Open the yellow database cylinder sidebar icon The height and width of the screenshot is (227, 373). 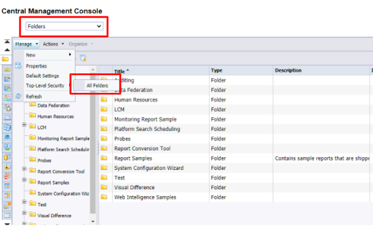tap(7, 157)
